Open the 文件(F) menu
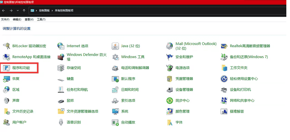Screen dimensions: 290x140 [x=5, y=19]
